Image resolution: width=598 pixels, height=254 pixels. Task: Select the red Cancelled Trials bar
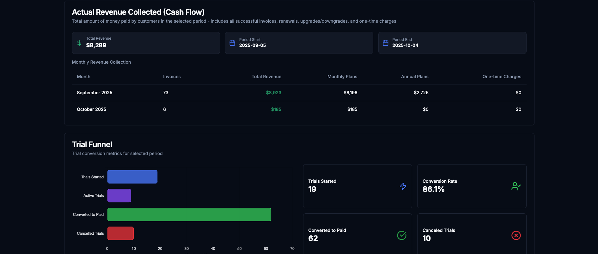click(120, 234)
